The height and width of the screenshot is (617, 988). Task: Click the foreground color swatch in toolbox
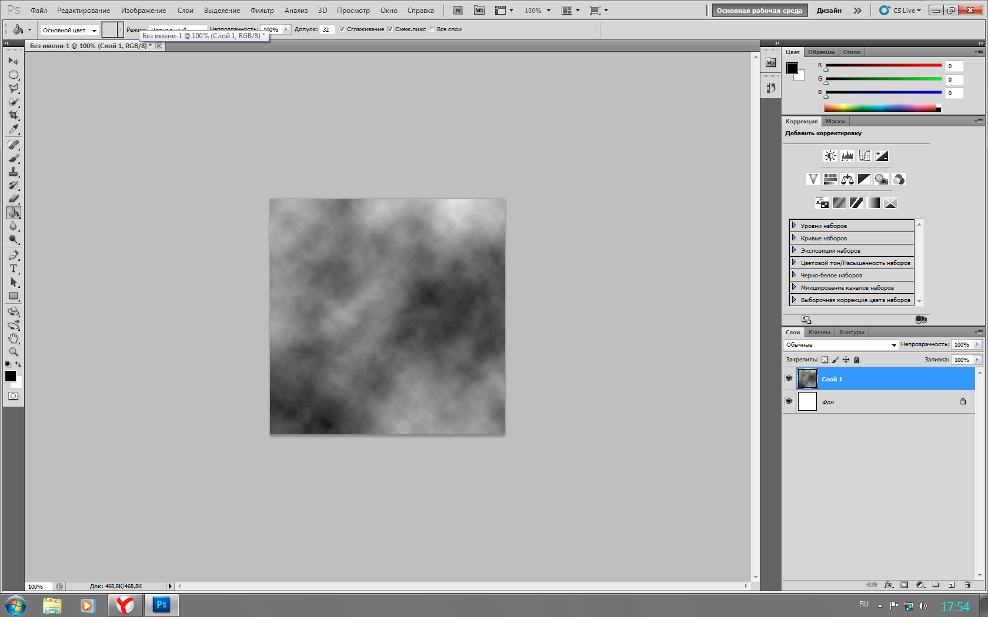tap(11, 376)
